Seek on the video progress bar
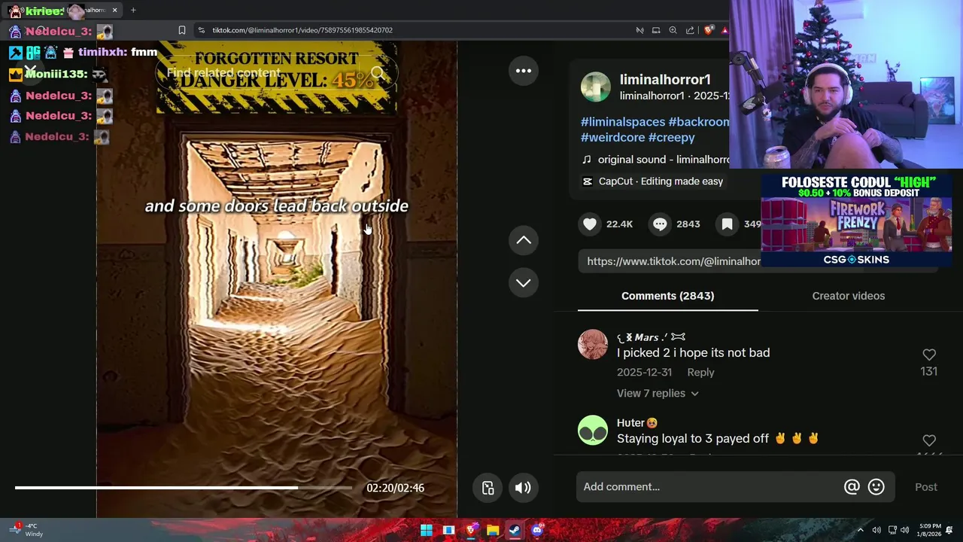The width and height of the screenshot is (963, 542). point(183,488)
